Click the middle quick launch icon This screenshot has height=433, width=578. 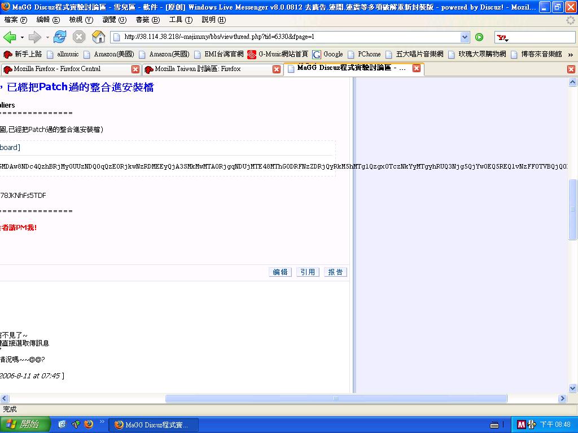pos(76,425)
